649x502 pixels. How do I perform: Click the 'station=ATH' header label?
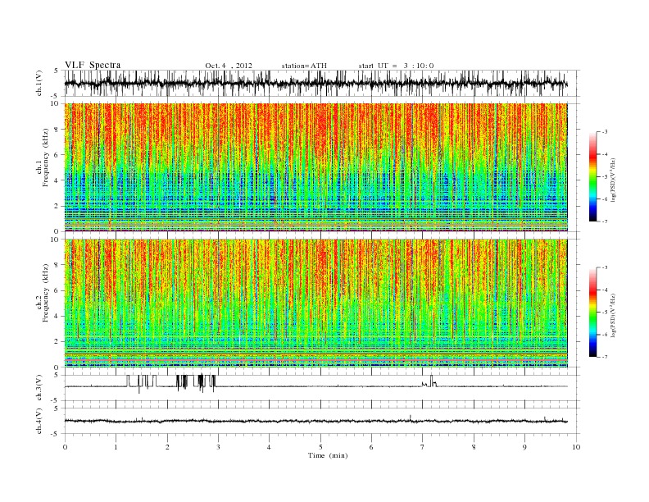tap(304, 66)
